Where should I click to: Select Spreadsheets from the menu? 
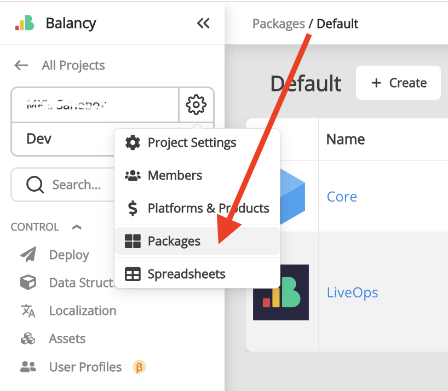(197, 274)
